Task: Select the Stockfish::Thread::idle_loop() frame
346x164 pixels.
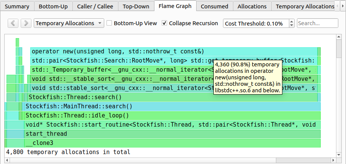Action: pyautogui.click(x=172, y=116)
